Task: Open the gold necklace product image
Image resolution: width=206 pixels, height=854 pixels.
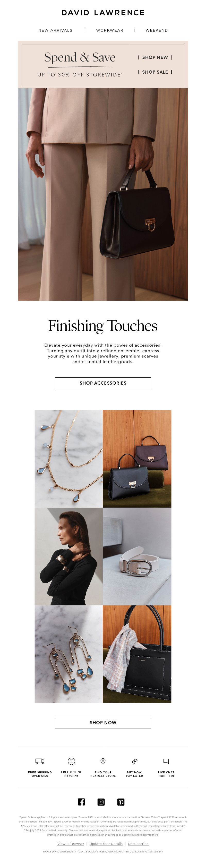Action: (x=68, y=459)
